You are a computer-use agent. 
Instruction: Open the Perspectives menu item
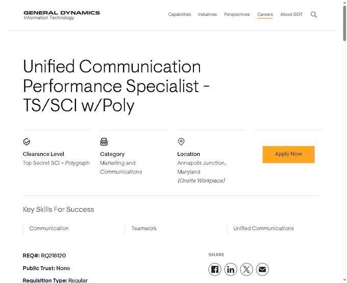(x=237, y=14)
